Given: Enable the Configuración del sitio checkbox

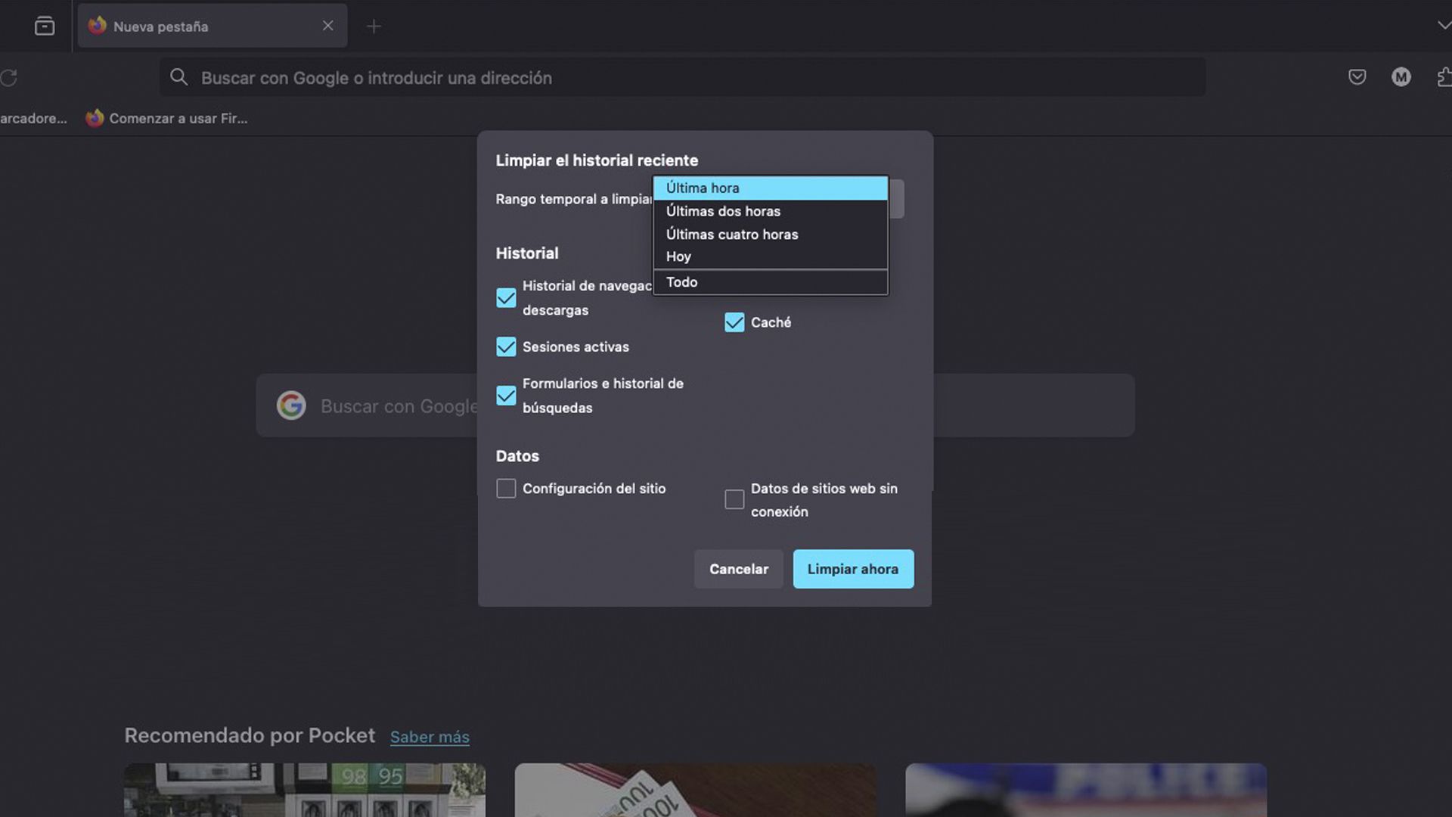Looking at the screenshot, I should point(506,488).
